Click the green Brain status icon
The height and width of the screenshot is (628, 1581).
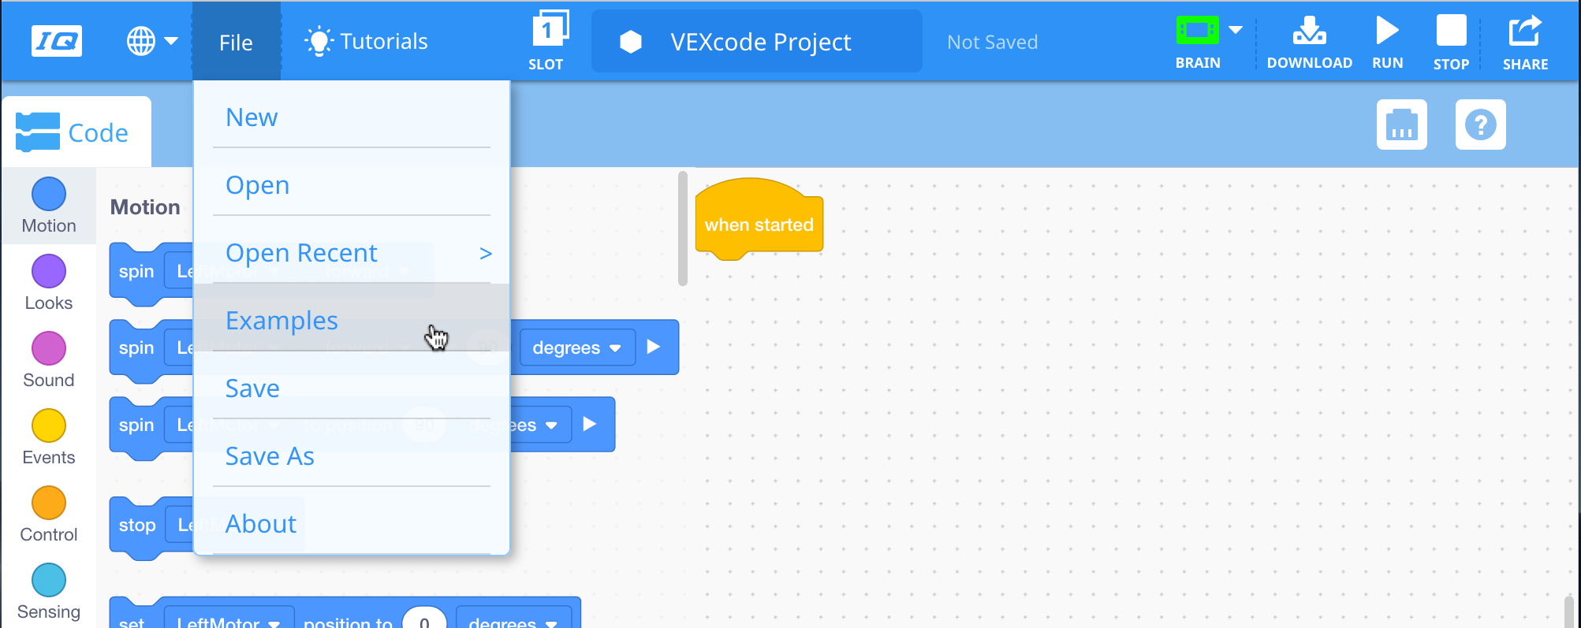[x=1196, y=31]
